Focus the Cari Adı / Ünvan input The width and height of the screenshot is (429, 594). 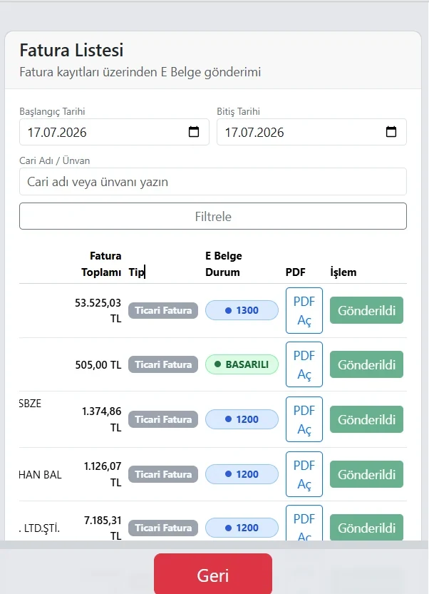coord(213,181)
